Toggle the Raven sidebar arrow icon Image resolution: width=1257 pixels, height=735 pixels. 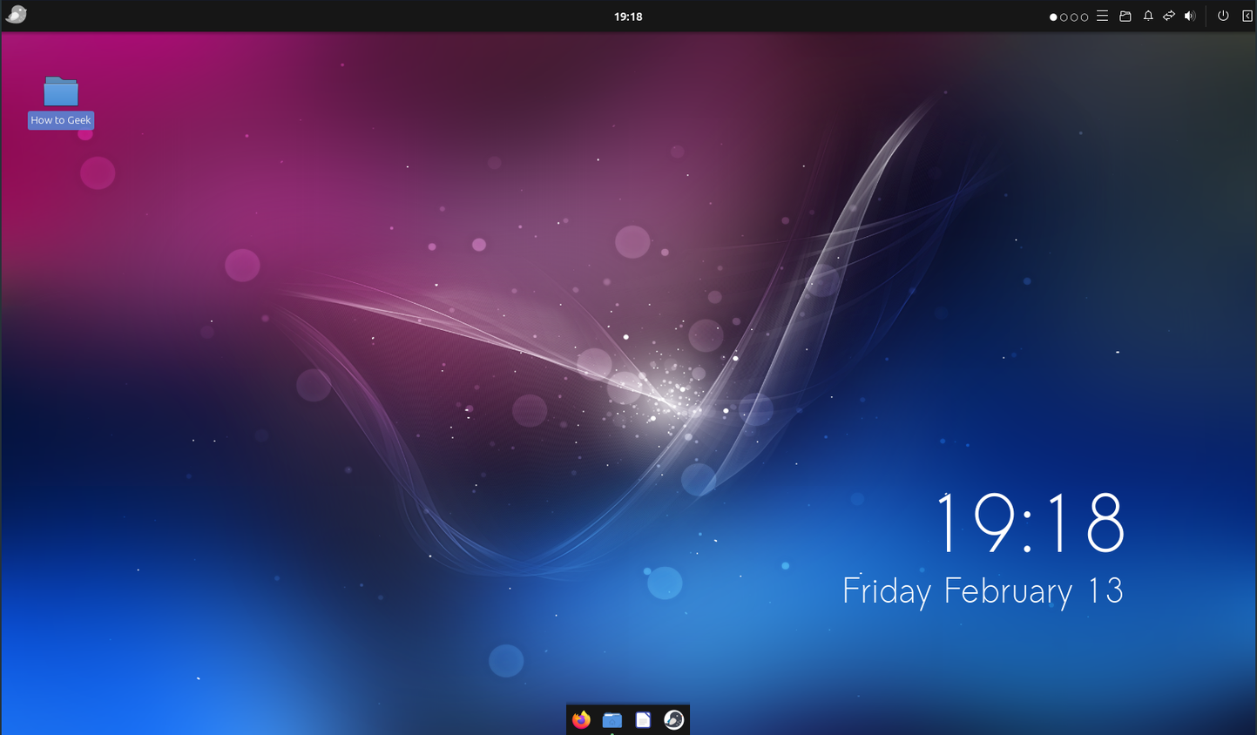pos(1247,16)
